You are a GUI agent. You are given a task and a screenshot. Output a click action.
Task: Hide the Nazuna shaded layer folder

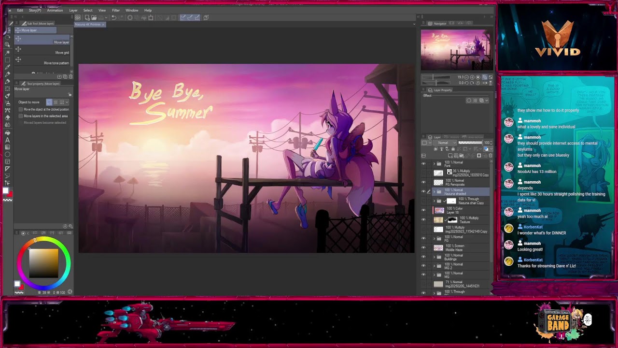pos(423,191)
